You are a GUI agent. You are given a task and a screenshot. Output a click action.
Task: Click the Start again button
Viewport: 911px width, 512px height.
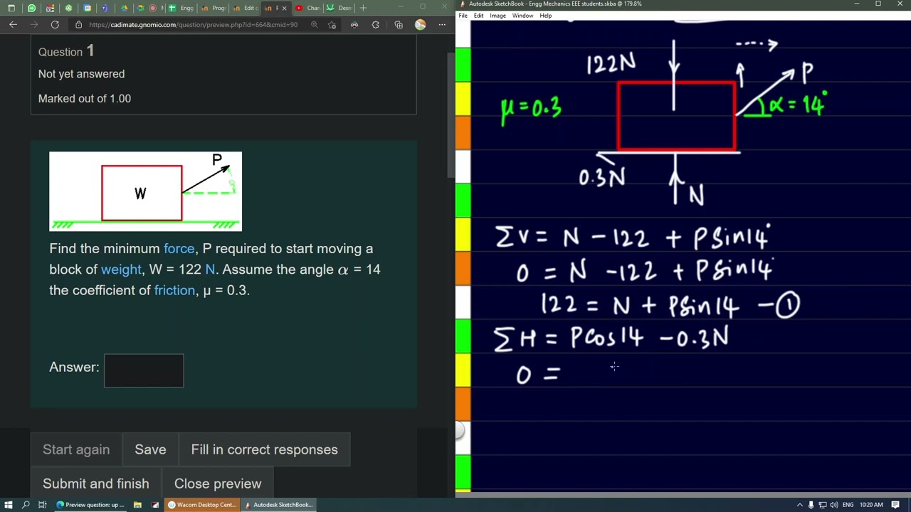point(76,449)
